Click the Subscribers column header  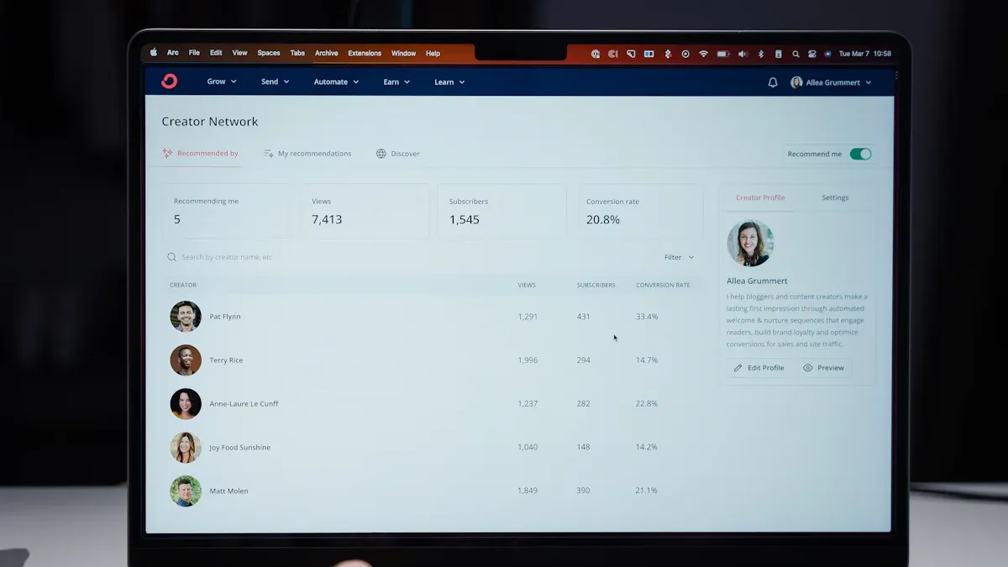click(x=596, y=286)
